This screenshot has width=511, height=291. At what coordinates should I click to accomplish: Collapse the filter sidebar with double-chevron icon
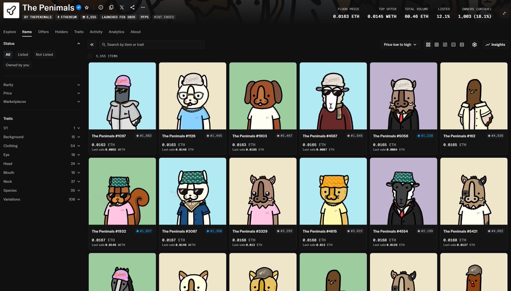92,45
